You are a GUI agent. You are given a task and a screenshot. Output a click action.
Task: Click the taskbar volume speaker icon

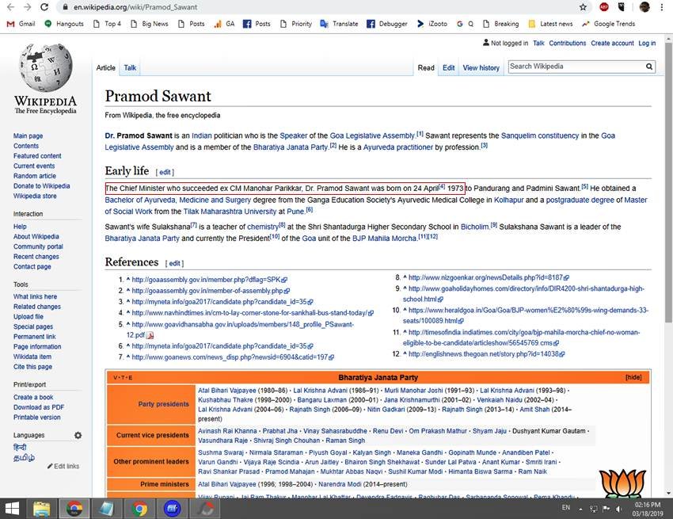click(x=619, y=509)
